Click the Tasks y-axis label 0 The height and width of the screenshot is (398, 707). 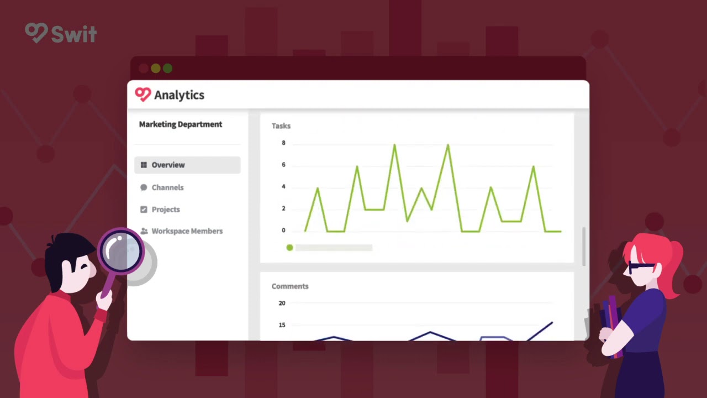283,231
